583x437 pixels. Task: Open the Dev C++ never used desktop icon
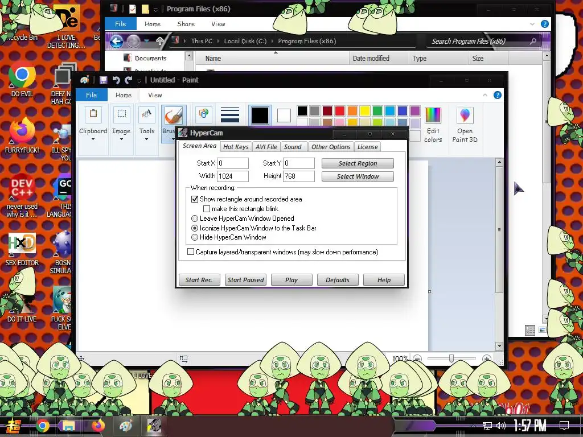[22, 196]
